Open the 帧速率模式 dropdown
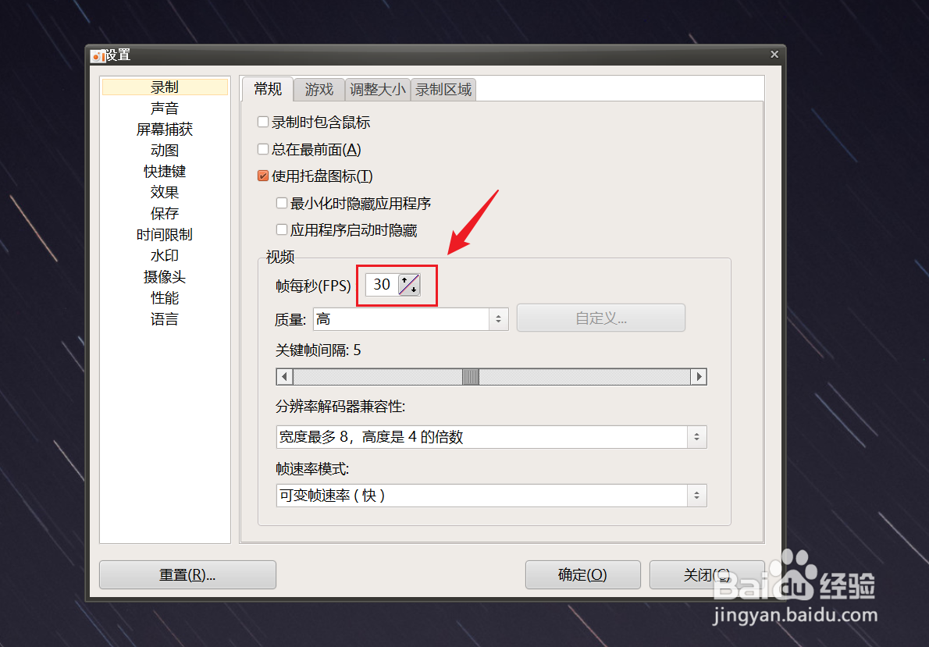The height and width of the screenshot is (647, 929). [491, 496]
